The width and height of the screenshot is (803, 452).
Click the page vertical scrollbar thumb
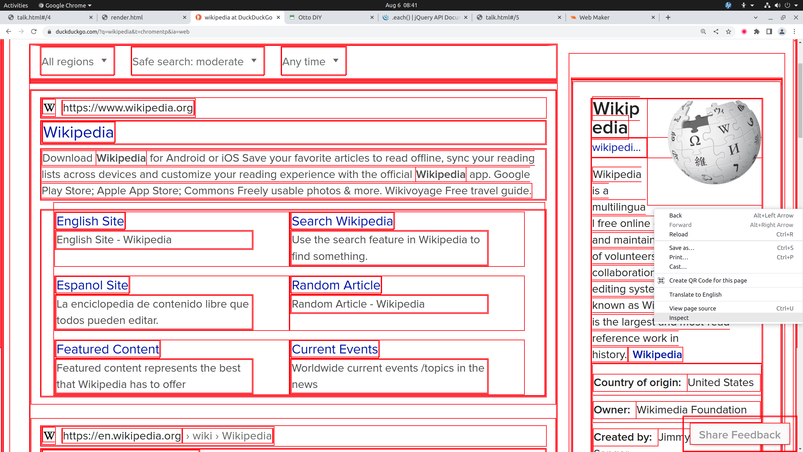800,100
